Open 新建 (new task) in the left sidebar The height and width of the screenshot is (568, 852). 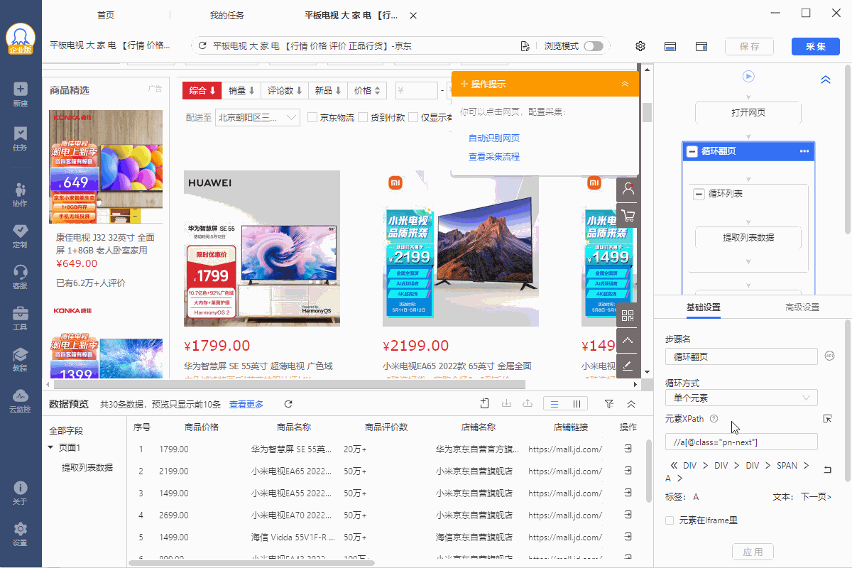[x=21, y=94]
